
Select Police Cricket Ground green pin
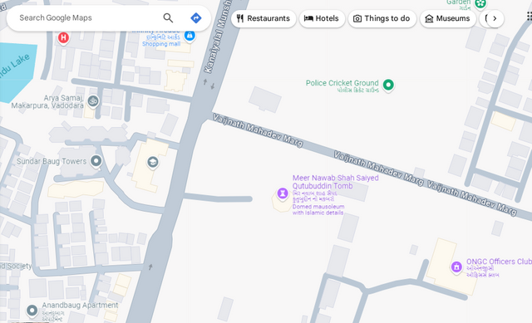click(388, 85)
